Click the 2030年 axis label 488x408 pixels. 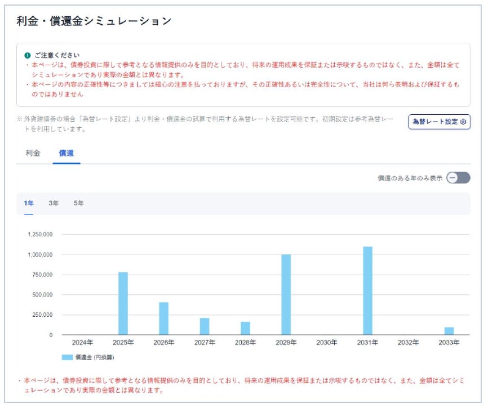327,342
